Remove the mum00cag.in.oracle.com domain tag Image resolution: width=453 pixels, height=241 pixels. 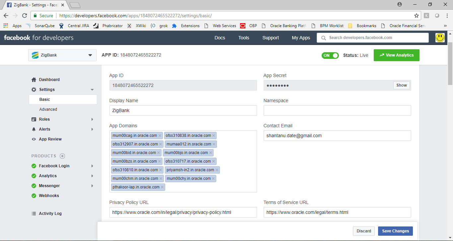tap(160, 136)
